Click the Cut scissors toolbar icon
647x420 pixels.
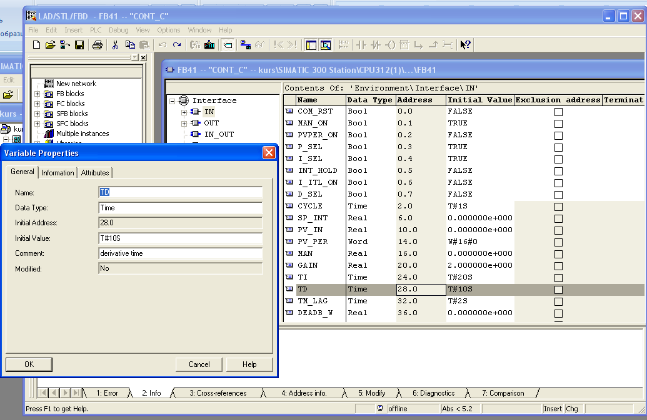coord(115,45)
